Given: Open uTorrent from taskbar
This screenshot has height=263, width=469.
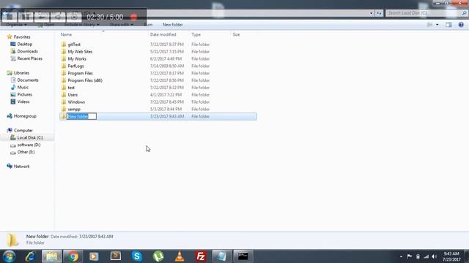Looking at the screenshot, I should (158, 256).
